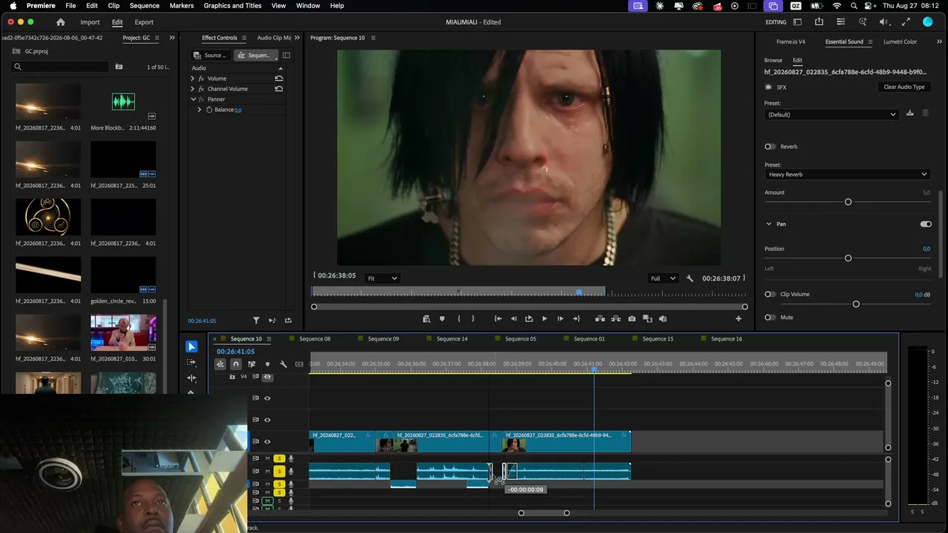Expand the Volume effect
This screenshot has height=533, width=948.
point(193,78)
